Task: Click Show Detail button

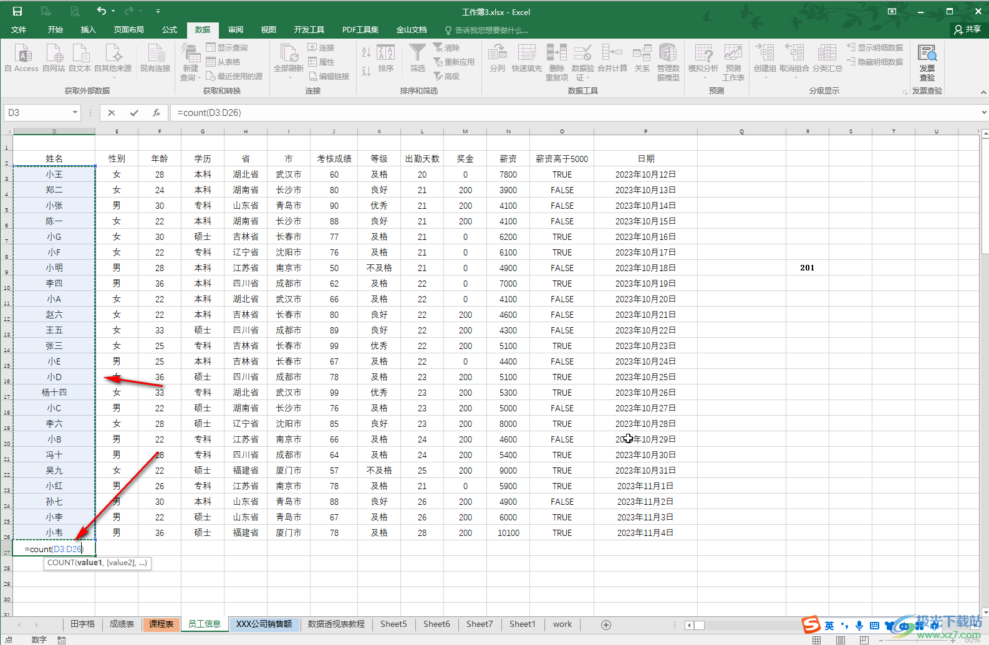Action: [x=875, y=47]
